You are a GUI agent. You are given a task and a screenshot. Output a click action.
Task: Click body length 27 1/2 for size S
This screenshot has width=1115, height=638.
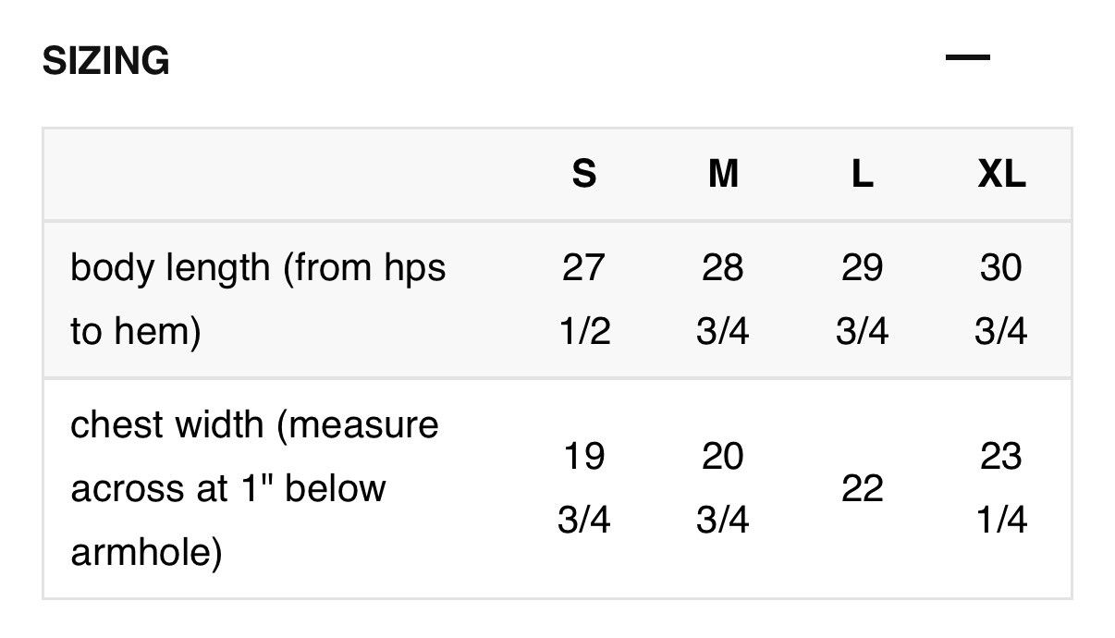point(584,300)
